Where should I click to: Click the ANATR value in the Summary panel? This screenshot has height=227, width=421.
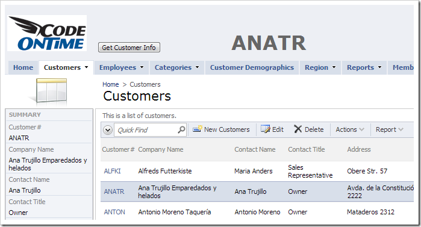click(x=19, y=138)
